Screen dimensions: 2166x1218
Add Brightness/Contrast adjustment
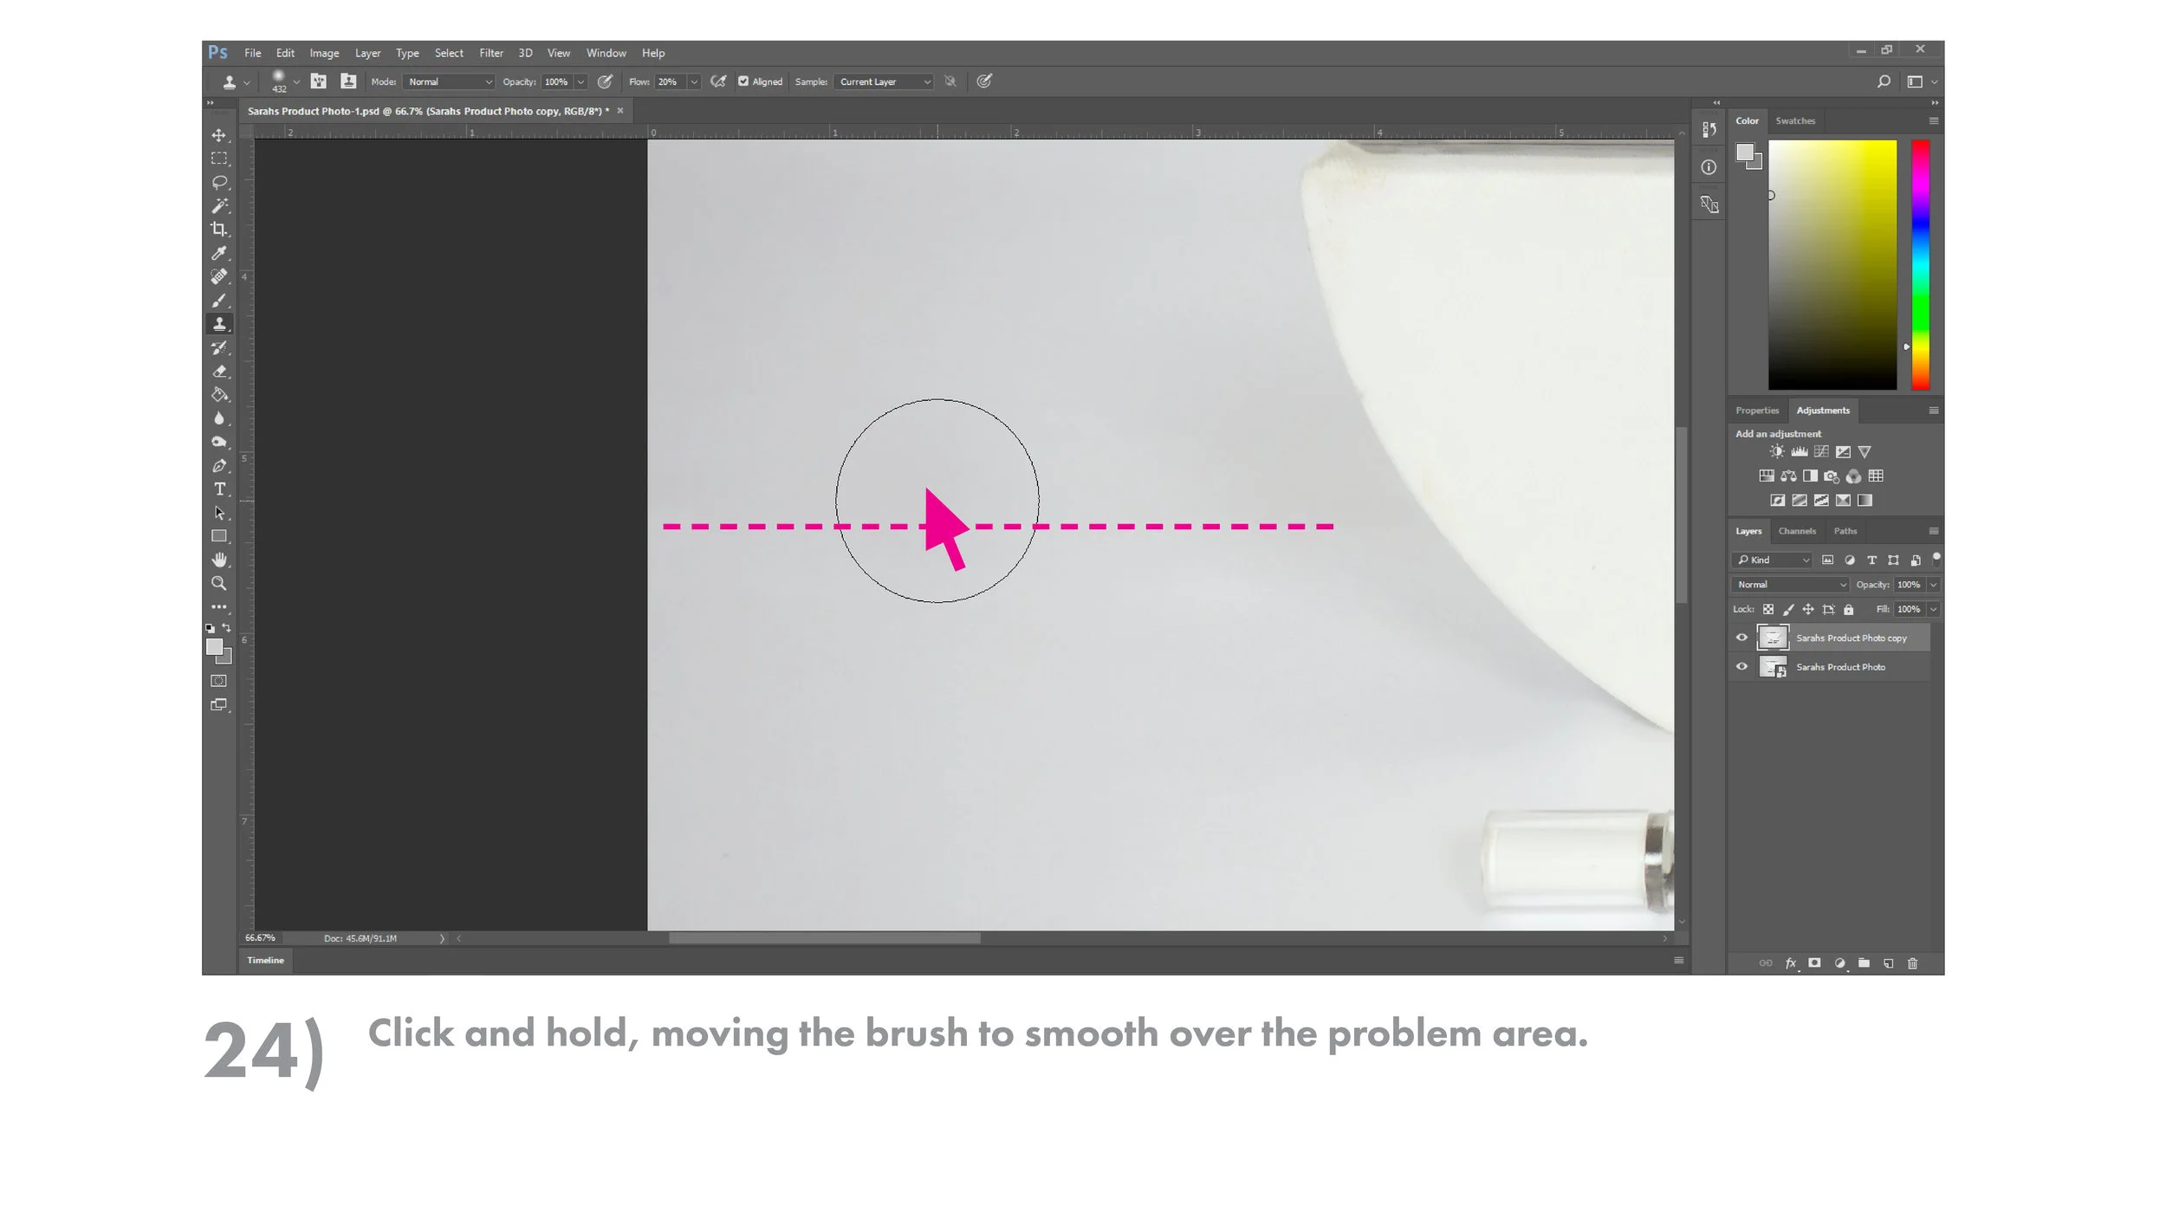click(1777, 451)
